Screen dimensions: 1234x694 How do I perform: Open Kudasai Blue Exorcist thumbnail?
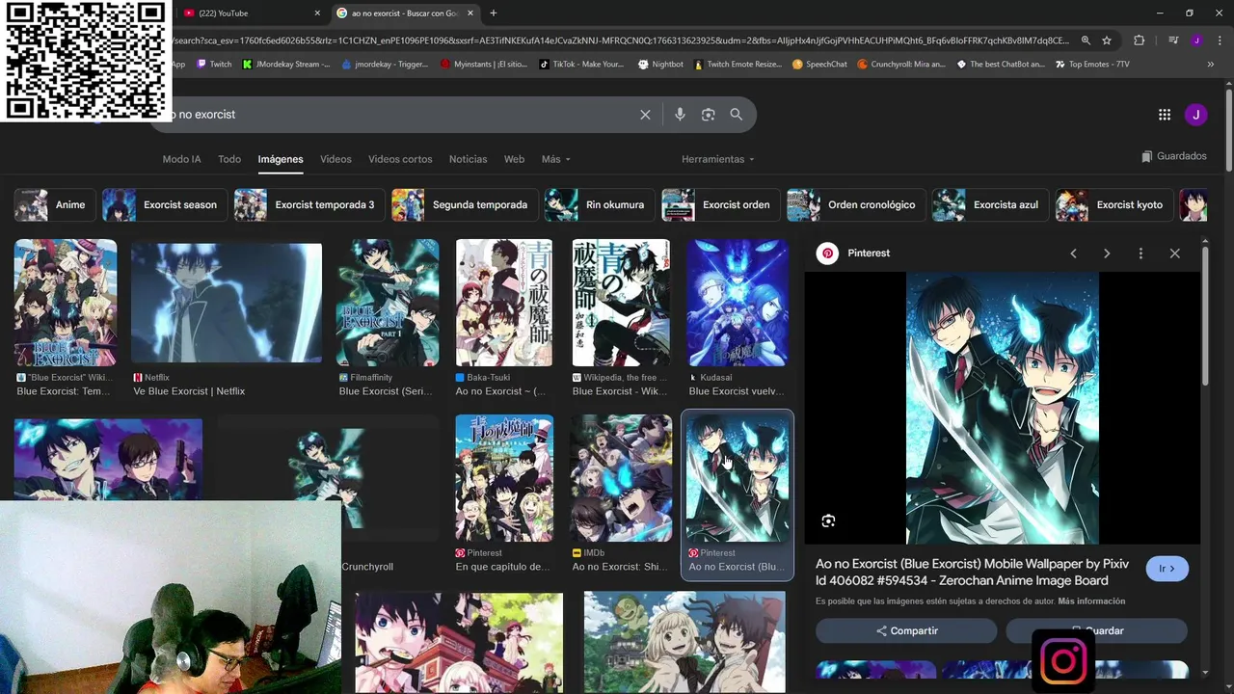pyautogui.click(x=738, y=303)
